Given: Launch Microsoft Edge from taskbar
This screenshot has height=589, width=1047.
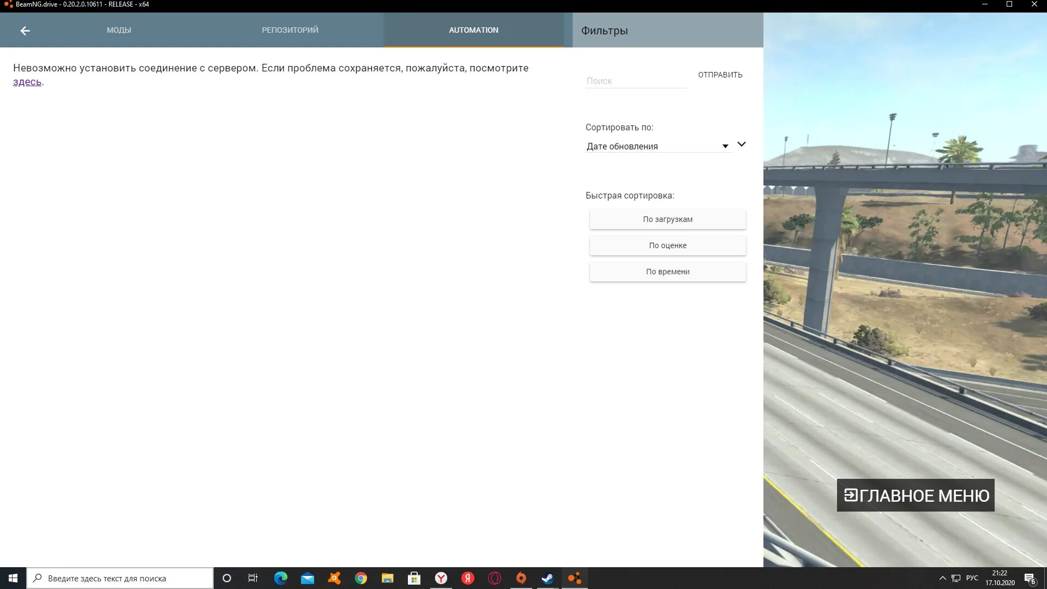Looking at the screenshot, I should [x=280, y=578].
